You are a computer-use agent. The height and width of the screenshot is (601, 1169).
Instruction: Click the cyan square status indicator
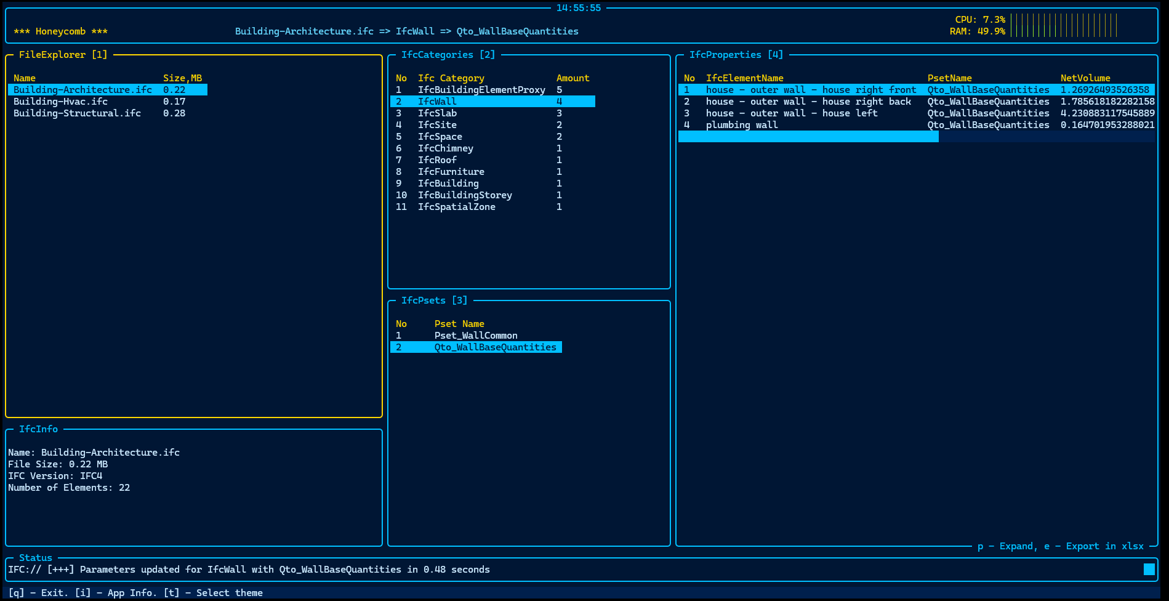pos(1149,570)
